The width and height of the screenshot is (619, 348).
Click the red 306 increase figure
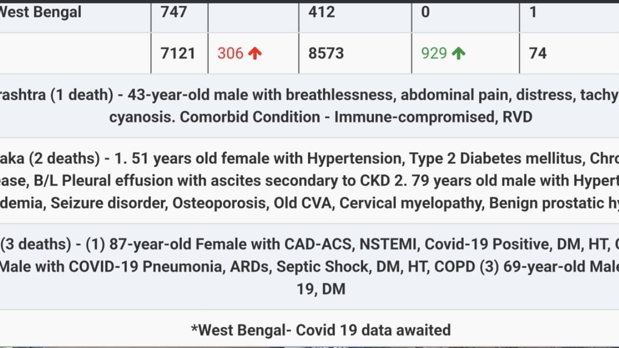pos(230,53)
